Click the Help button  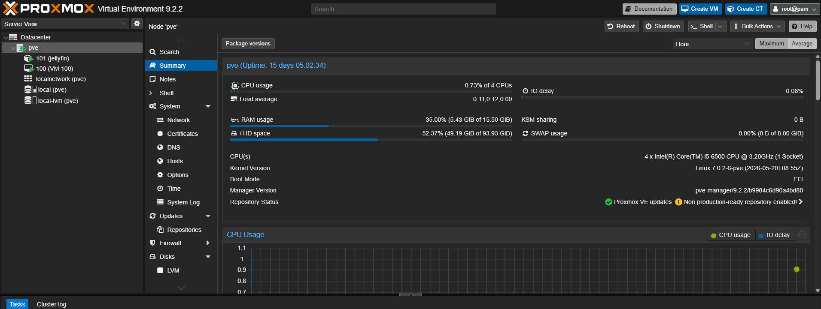[802, 27]
